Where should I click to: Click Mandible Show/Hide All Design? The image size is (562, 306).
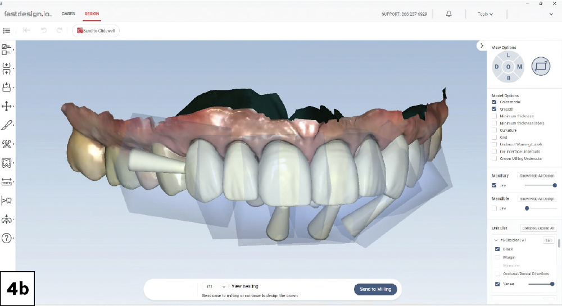pyautogui.click(x=537, y=199)
